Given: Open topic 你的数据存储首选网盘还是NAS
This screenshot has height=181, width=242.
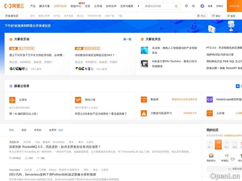Looking at the screenshot, I should (x=95, y=55).
